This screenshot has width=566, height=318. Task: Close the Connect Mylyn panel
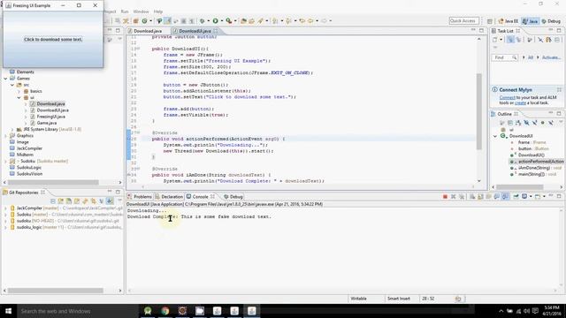click(x=559, y=89)
